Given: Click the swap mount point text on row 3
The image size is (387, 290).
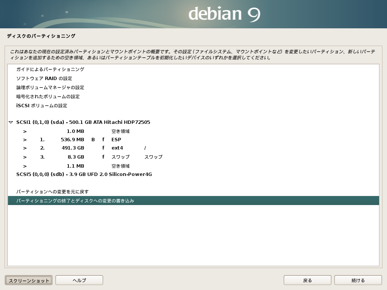Looking at the screenshot, I should click(153, 157).
